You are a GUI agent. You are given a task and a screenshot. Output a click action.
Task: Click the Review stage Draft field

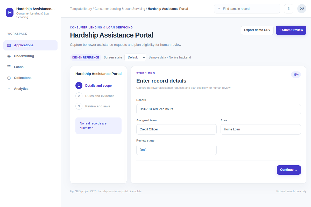click(176, 150)
